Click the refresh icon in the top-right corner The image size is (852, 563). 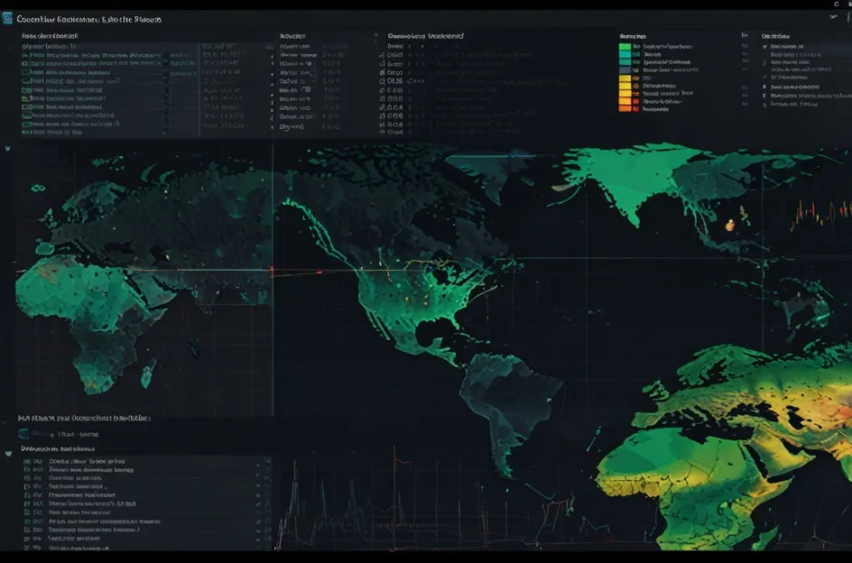click(837, 5)
